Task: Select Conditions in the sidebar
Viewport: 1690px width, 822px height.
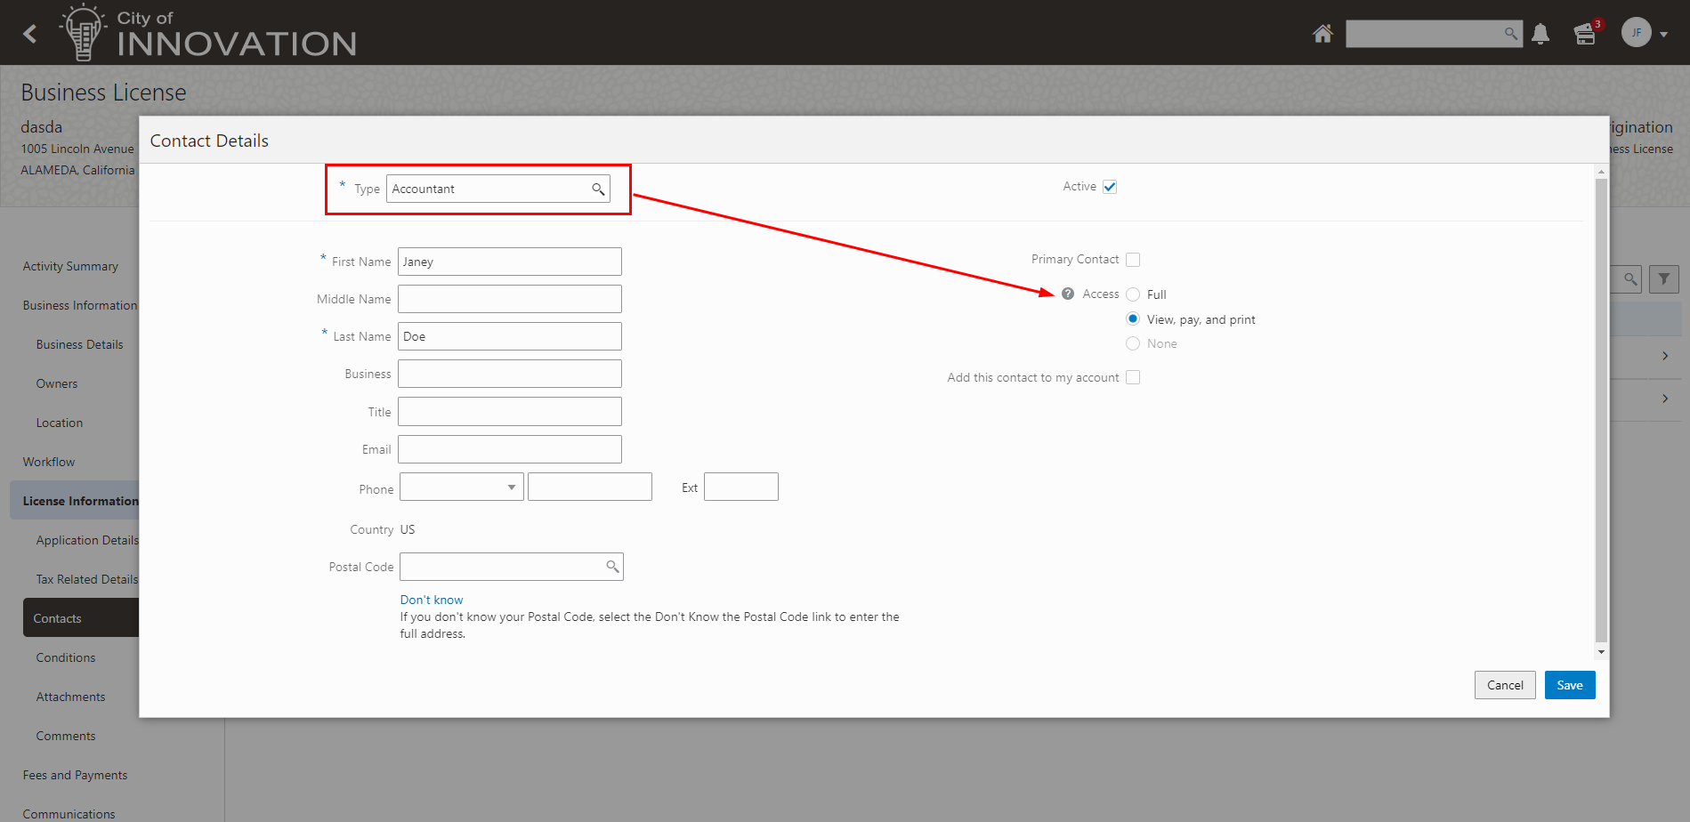Action: point(66,657)
